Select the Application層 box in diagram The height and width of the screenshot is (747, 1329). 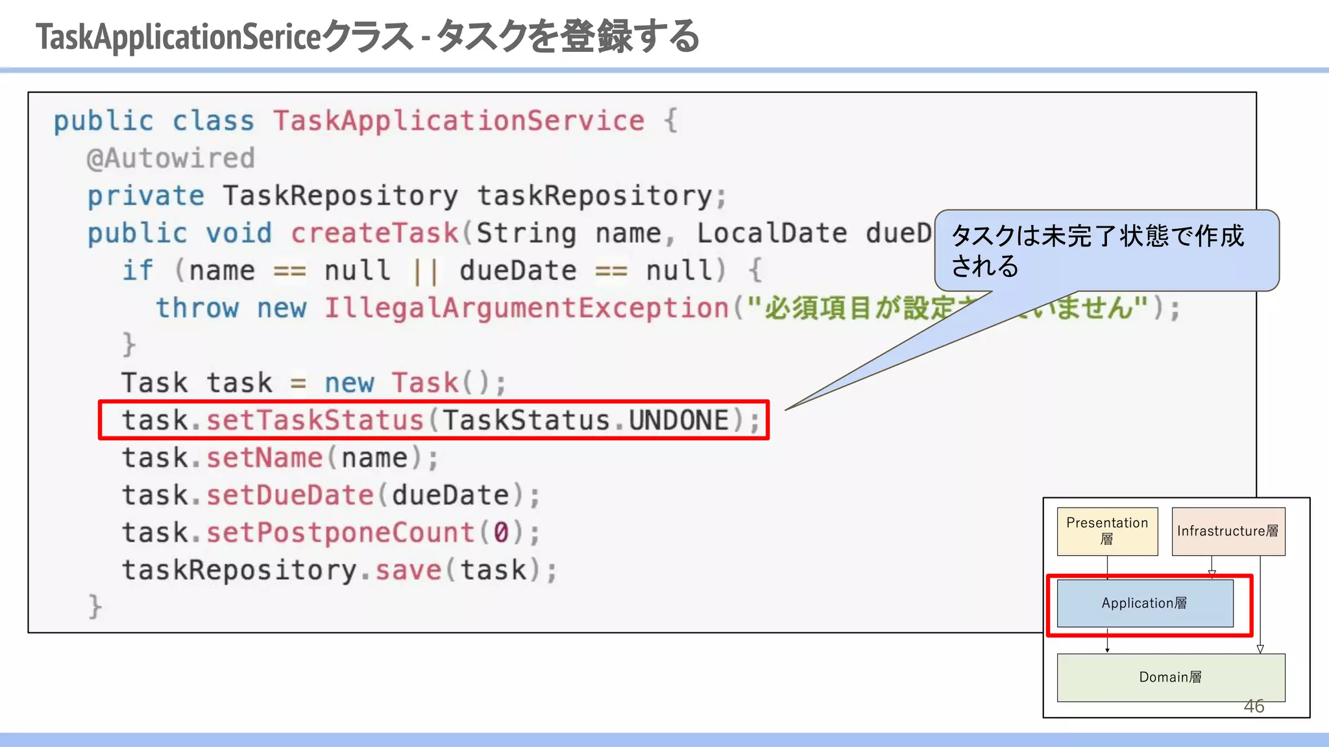(1145, 603)
